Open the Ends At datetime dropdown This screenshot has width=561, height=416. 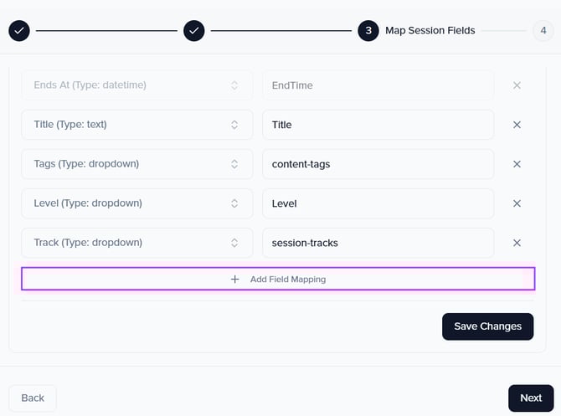click(136, 85)
